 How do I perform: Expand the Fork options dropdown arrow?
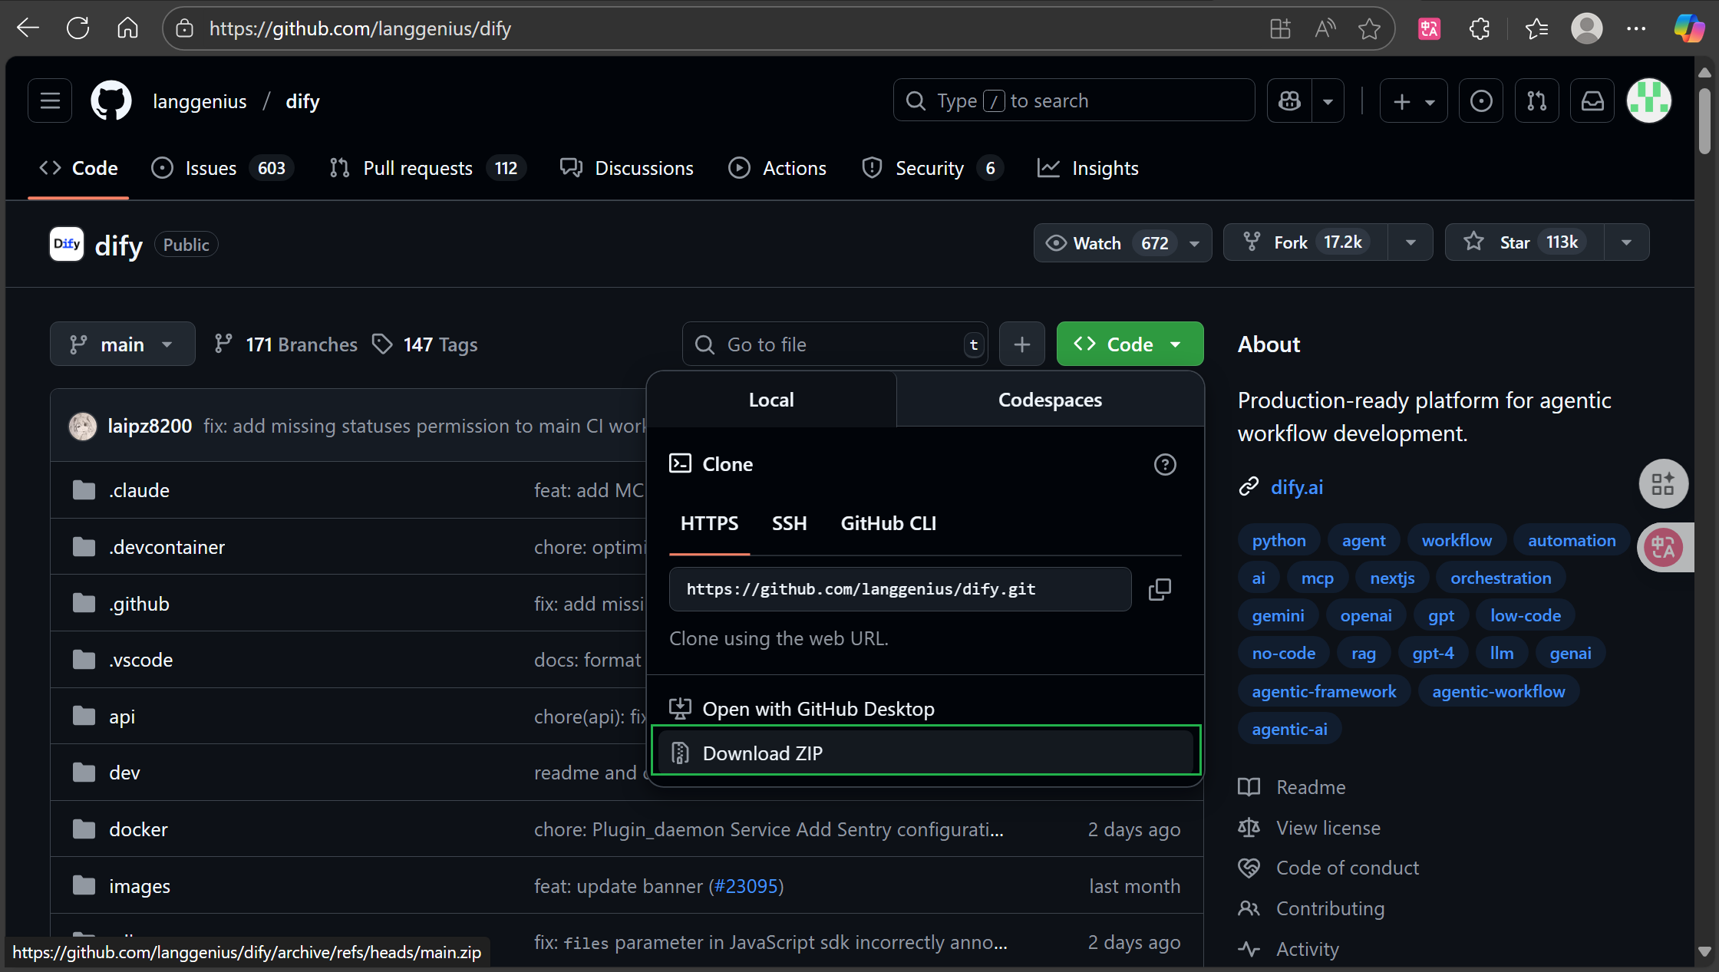pyautogui.click(x=1410, y=243)
